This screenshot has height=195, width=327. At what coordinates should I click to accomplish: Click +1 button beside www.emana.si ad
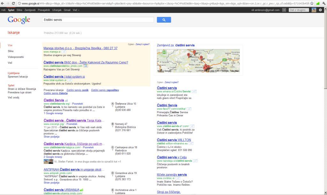[x=194, y=91]
